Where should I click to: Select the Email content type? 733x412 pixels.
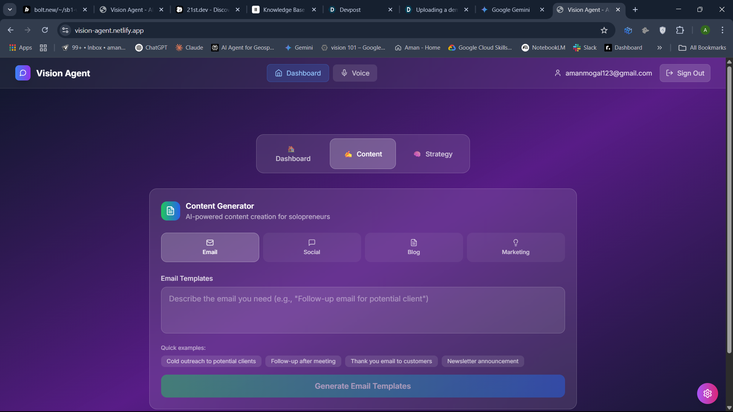click(x=210, y=247)
